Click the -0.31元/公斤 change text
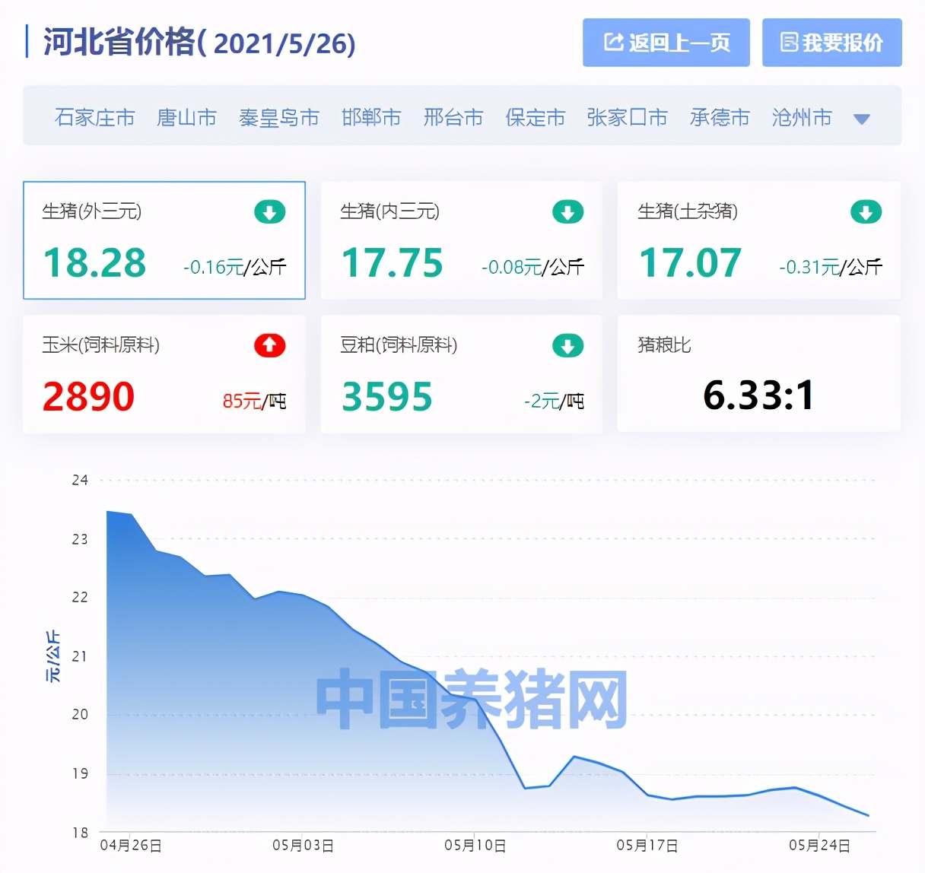Image resolution: width=925 pixels, height=873 pixels. coord(831,267)
